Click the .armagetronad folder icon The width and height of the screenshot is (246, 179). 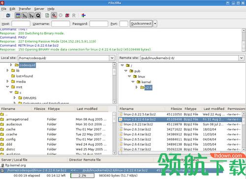[x=2, y=119]
